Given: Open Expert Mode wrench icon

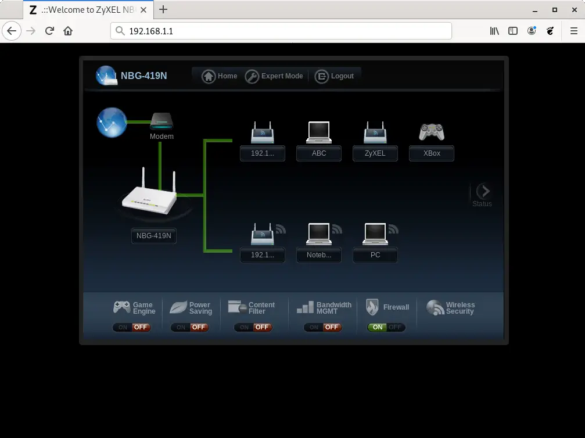Looking at the screenshot, I should click(252, 77).
